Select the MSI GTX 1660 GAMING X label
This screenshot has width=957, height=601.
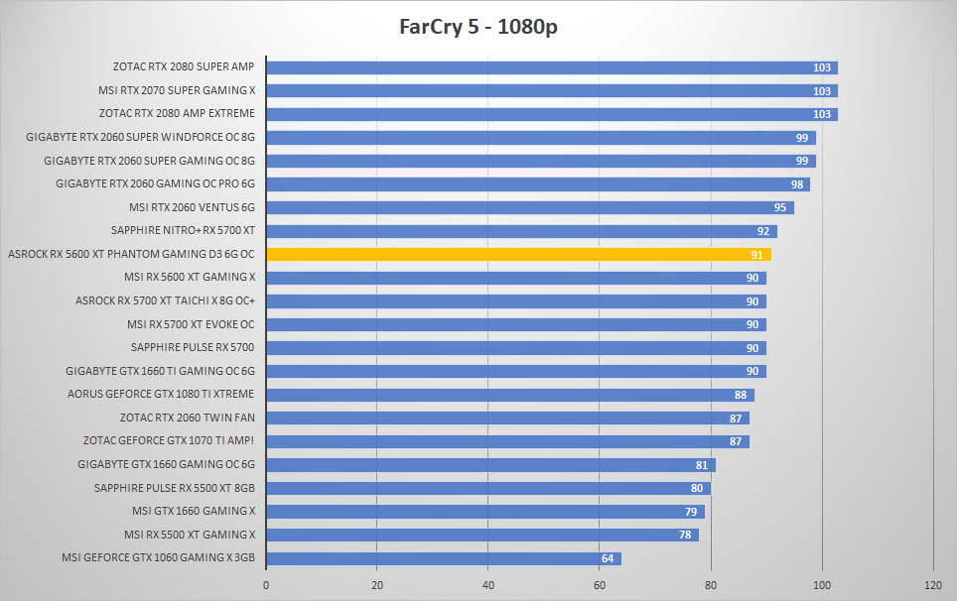point(195,511)
